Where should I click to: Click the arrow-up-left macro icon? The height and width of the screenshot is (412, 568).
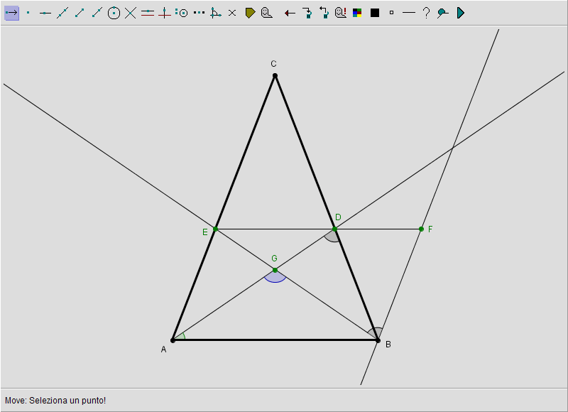pyautogui.click(x=324, y=13)
